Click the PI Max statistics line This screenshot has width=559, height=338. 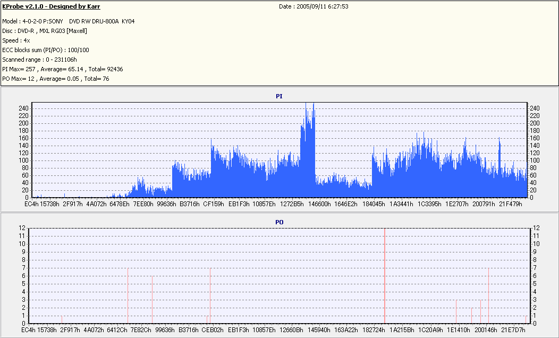click(x=63, y=69)
